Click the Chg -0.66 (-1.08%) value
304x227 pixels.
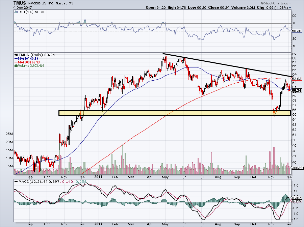[x=272, y=7]
